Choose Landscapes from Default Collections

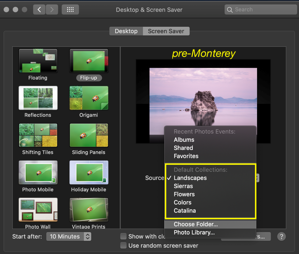210,178
